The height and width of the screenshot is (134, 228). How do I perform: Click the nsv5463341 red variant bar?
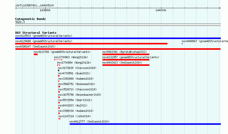126,54
